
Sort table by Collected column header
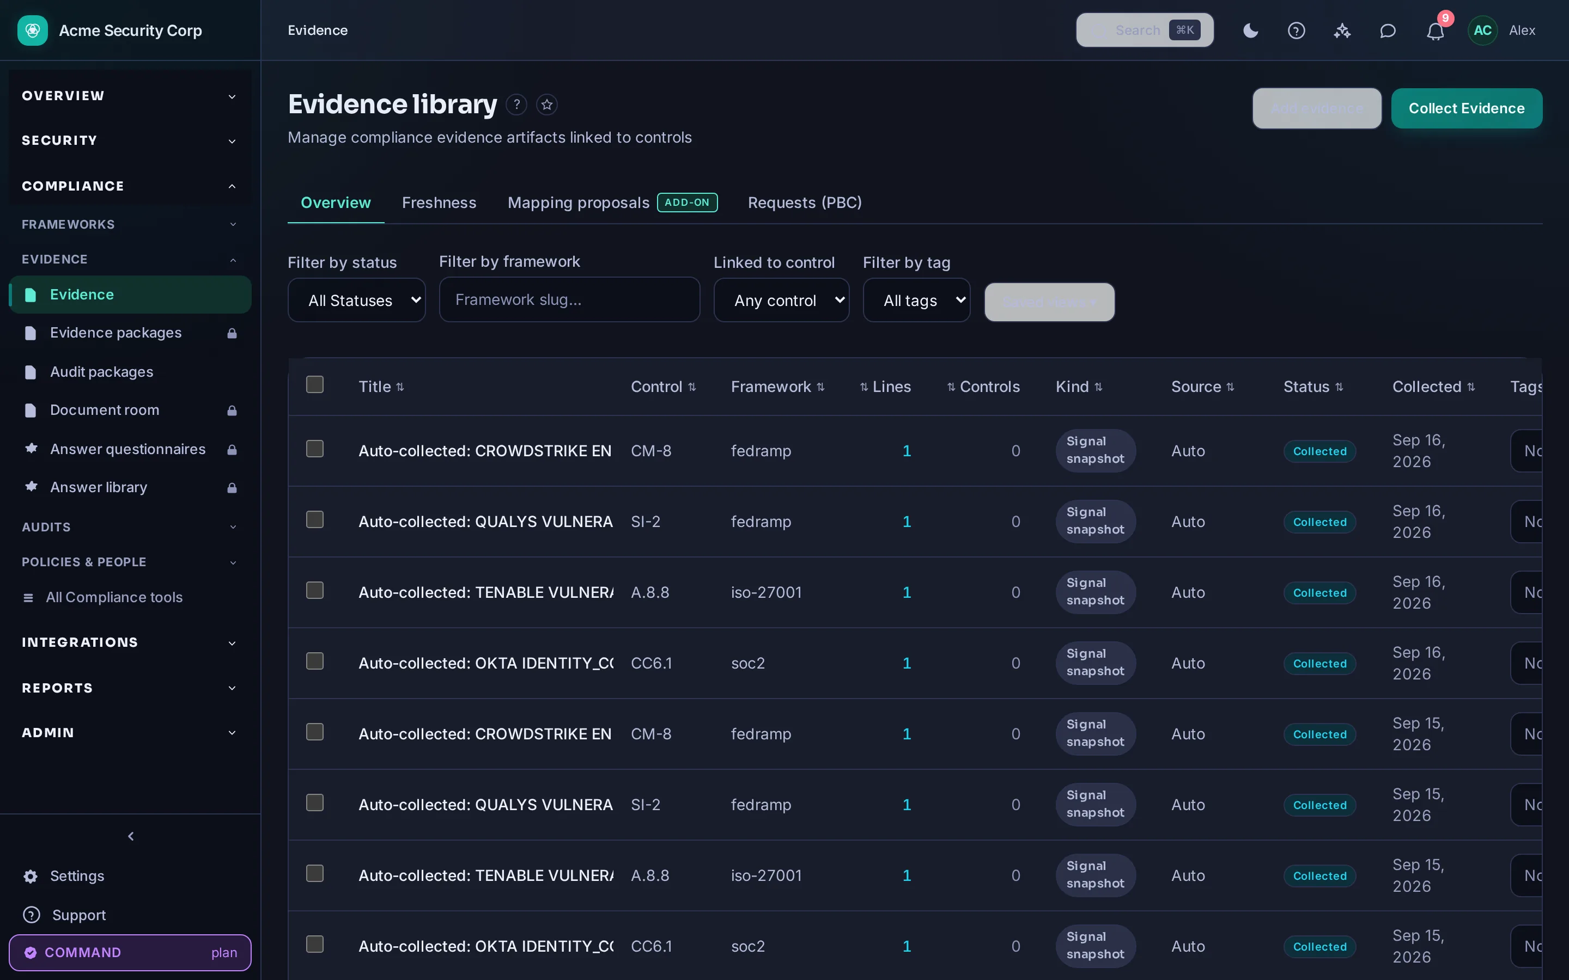coord(1433,387)
